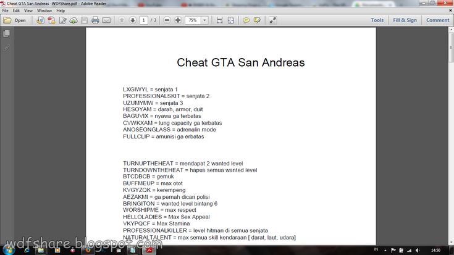Open the zoom level dropdown arrow

(x=204, y=20)
